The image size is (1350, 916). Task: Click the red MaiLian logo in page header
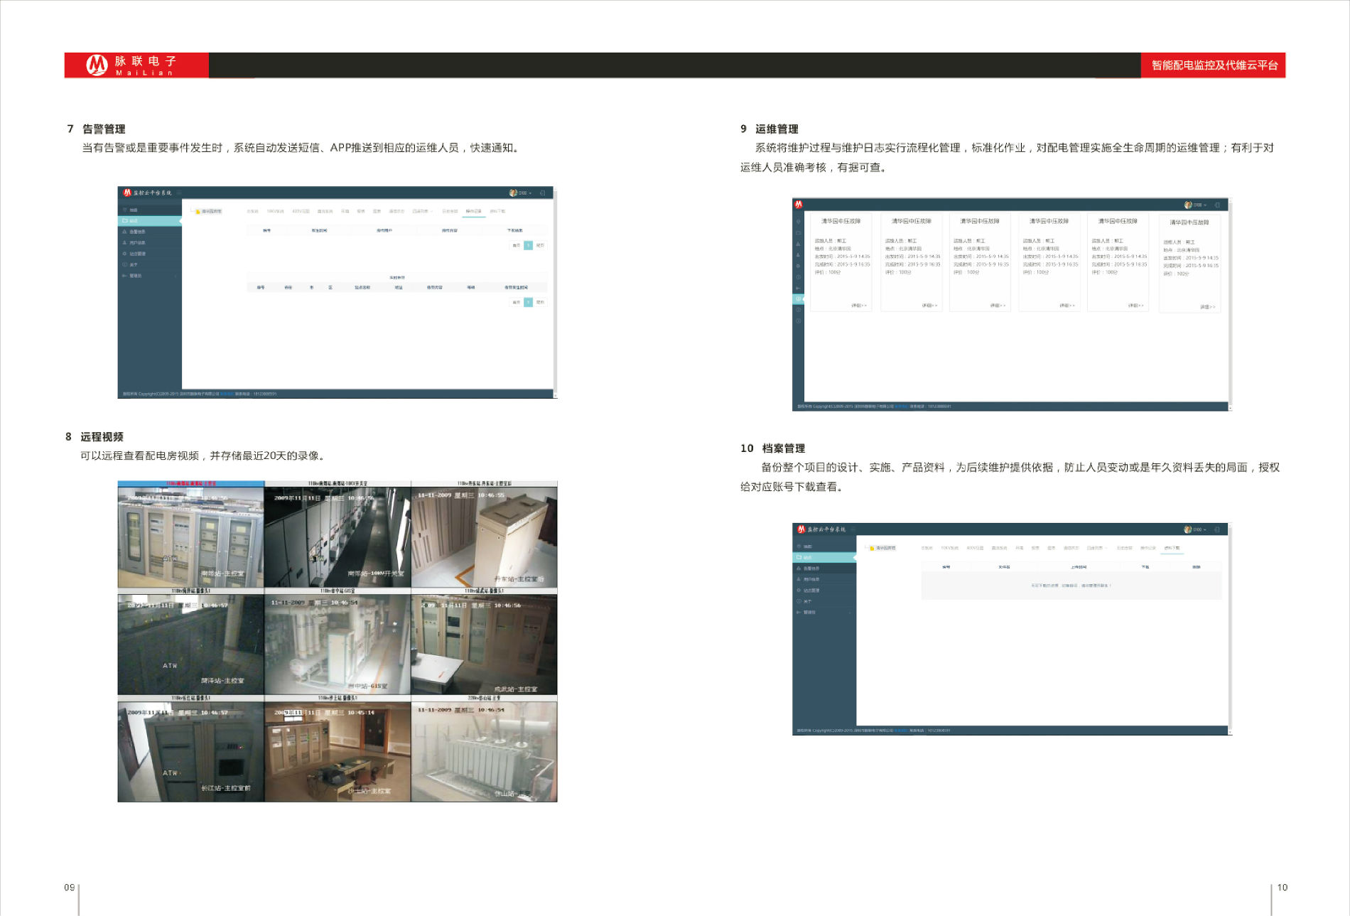pos(97,65)
